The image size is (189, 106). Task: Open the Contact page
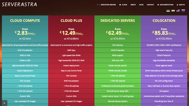pyautogui.click(x=150, y=5)
